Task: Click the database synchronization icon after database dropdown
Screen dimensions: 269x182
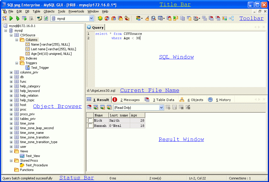Action: [100, 18]
